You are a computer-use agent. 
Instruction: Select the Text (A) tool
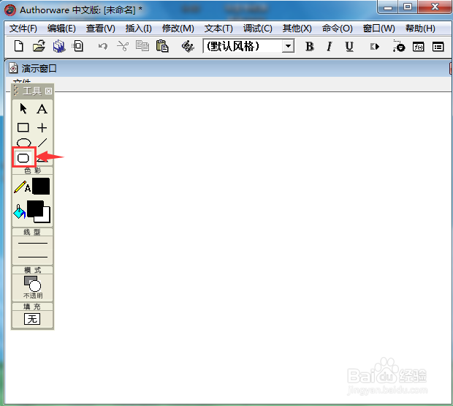pyautogui.click(x=42, y=109)
